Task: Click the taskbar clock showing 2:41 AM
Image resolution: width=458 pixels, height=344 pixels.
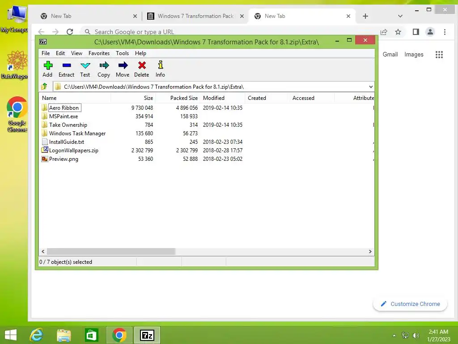Action: click(438, 335)
